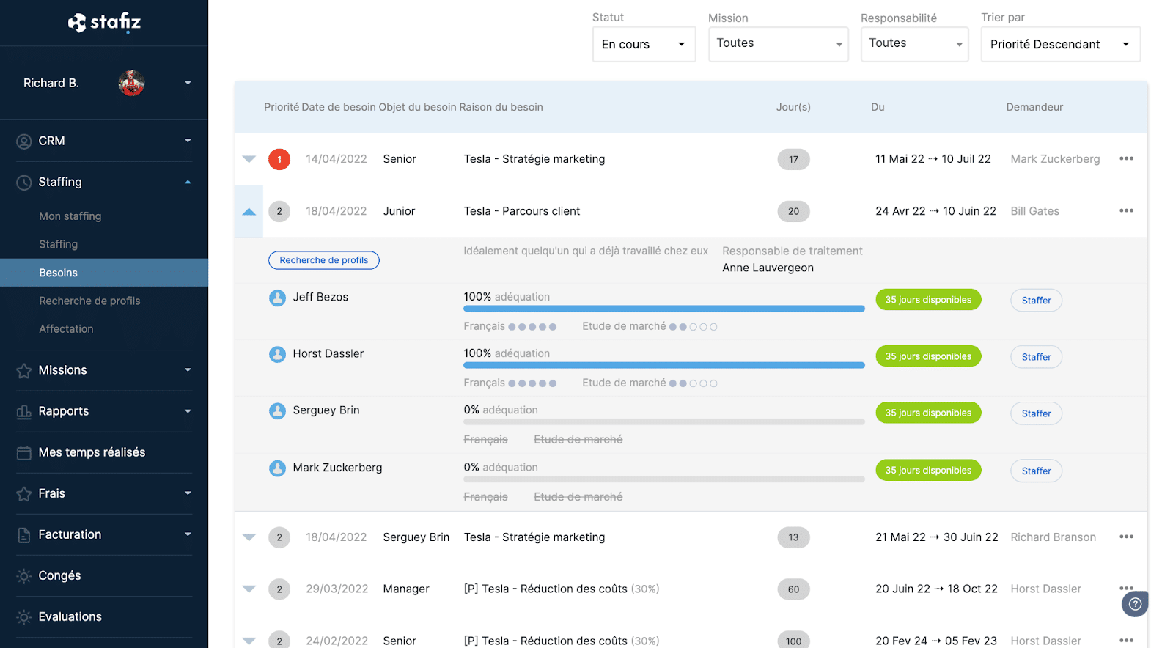
Task: Open options menu for Bill Gates request
Action: point(1127,210)
